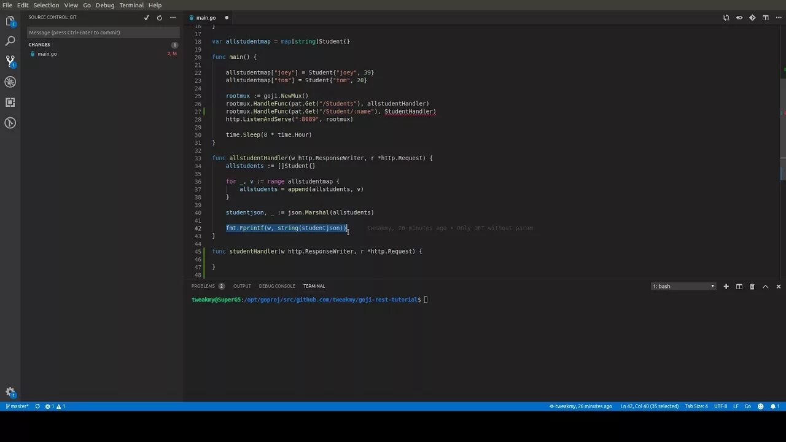Screen dimensions: 786x442
Task: Split the editor to the right
Action: click(765, 18)
